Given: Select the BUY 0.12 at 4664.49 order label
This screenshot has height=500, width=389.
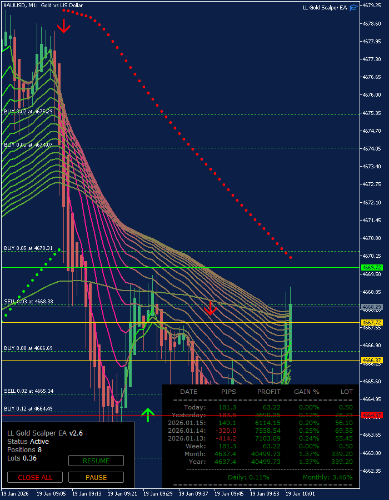Looking at the screenshot, I should [28, 408].
